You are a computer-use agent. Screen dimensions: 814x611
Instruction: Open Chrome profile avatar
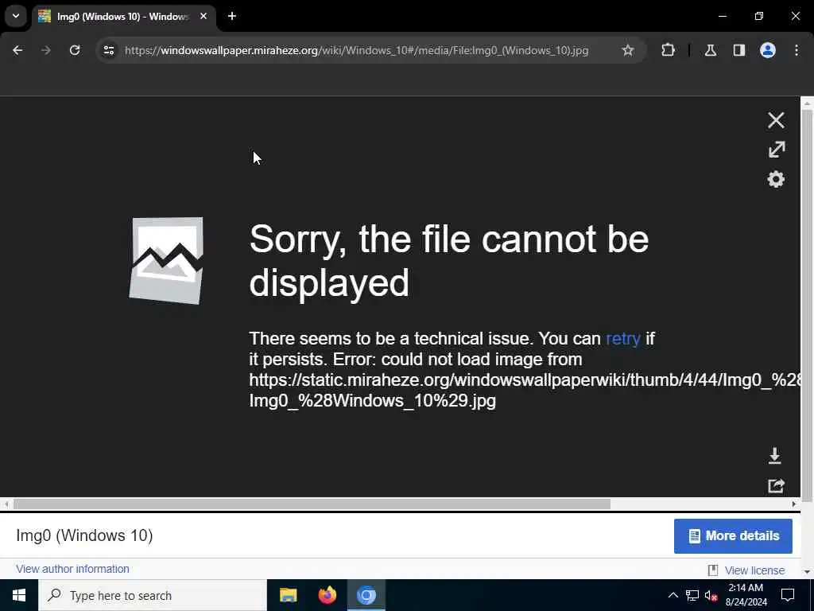768,50
